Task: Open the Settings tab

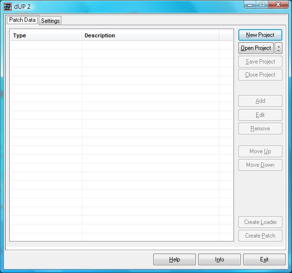Action: coord(50,20)
